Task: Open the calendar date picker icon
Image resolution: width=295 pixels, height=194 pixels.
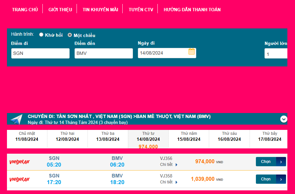Action: pos(192,52)
